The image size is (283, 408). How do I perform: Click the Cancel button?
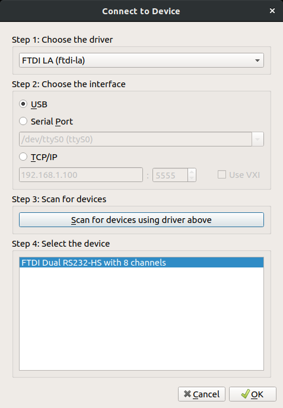pyautogui.click(x=202, y=394)
